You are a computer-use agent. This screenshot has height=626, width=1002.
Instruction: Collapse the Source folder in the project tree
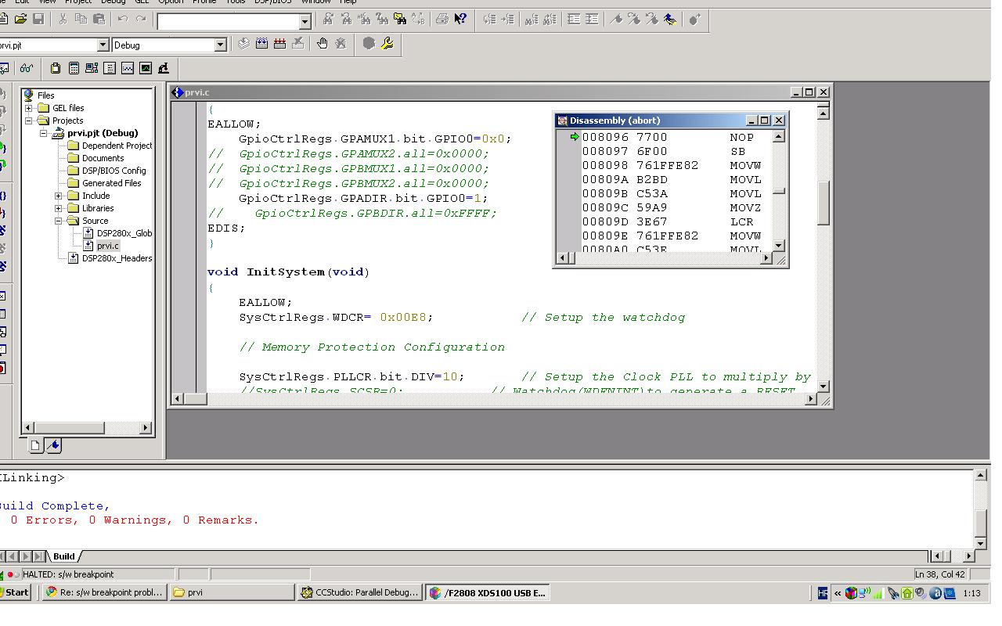(58, 220)
